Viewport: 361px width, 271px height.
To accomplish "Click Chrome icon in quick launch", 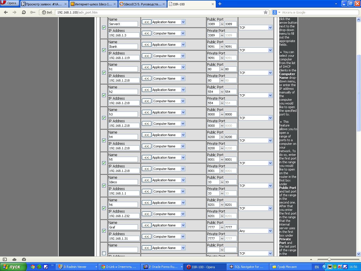I will (x=33, y=267).
